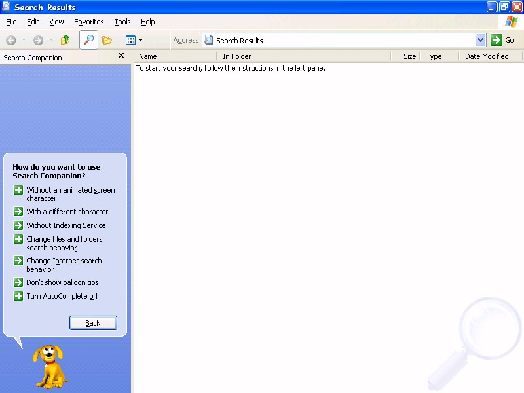Select Don't show balloon tips
The height and width of the screenshot is (393, 524).
[62, 282]
